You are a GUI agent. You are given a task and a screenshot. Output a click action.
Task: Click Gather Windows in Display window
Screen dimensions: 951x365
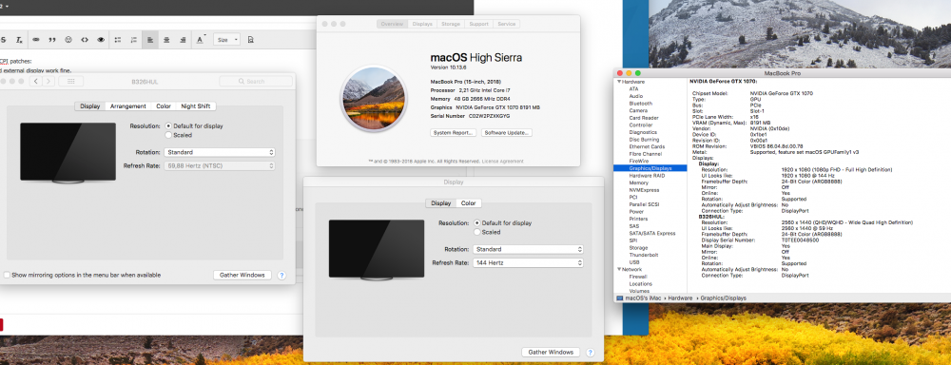click(x=551, y=353)
